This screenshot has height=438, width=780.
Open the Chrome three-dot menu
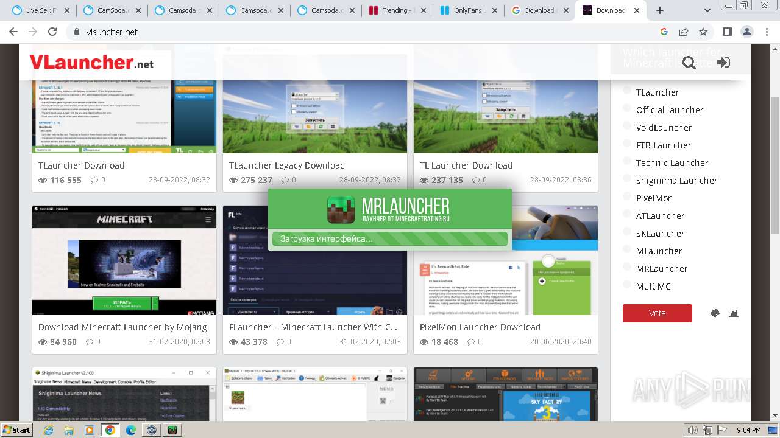pyautogui.click(x=766, y=32)
